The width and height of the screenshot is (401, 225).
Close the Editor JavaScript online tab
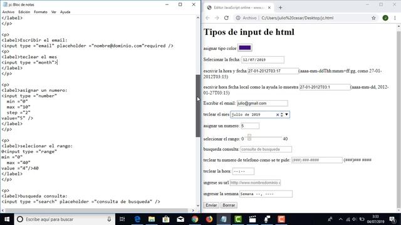269,7
